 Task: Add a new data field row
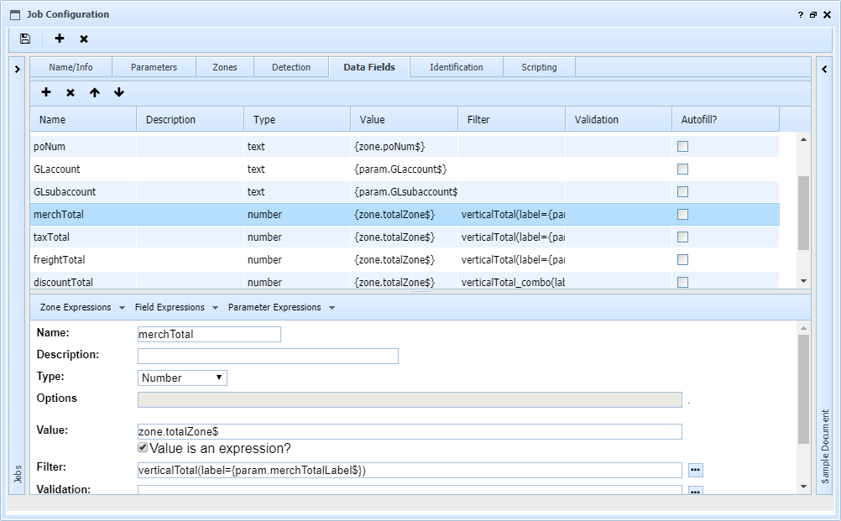46,92
